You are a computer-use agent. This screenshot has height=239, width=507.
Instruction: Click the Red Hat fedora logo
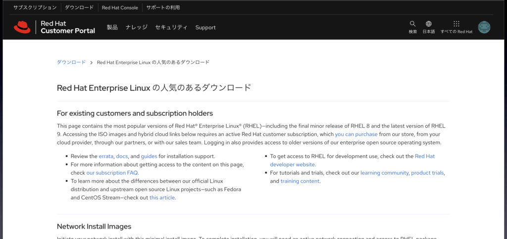coord(22,27)
